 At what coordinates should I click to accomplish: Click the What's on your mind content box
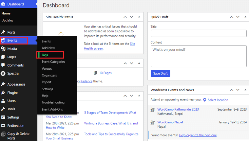(199, 56)
